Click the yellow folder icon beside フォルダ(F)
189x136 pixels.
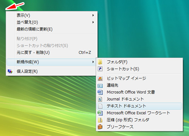[100, 62]
